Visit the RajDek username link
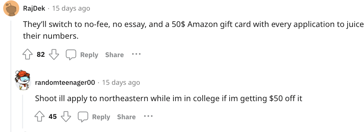364x132 pixels. pyautogui.click(x=34, y=9)
